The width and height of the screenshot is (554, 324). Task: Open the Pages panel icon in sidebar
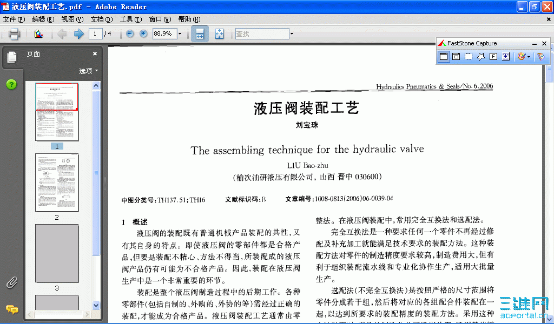12,57
